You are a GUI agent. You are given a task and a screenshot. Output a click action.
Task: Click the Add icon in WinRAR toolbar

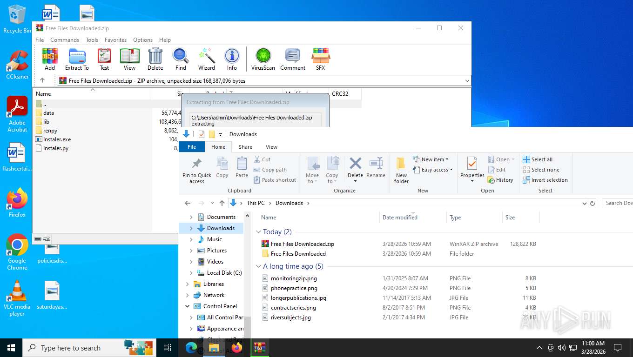50,59
